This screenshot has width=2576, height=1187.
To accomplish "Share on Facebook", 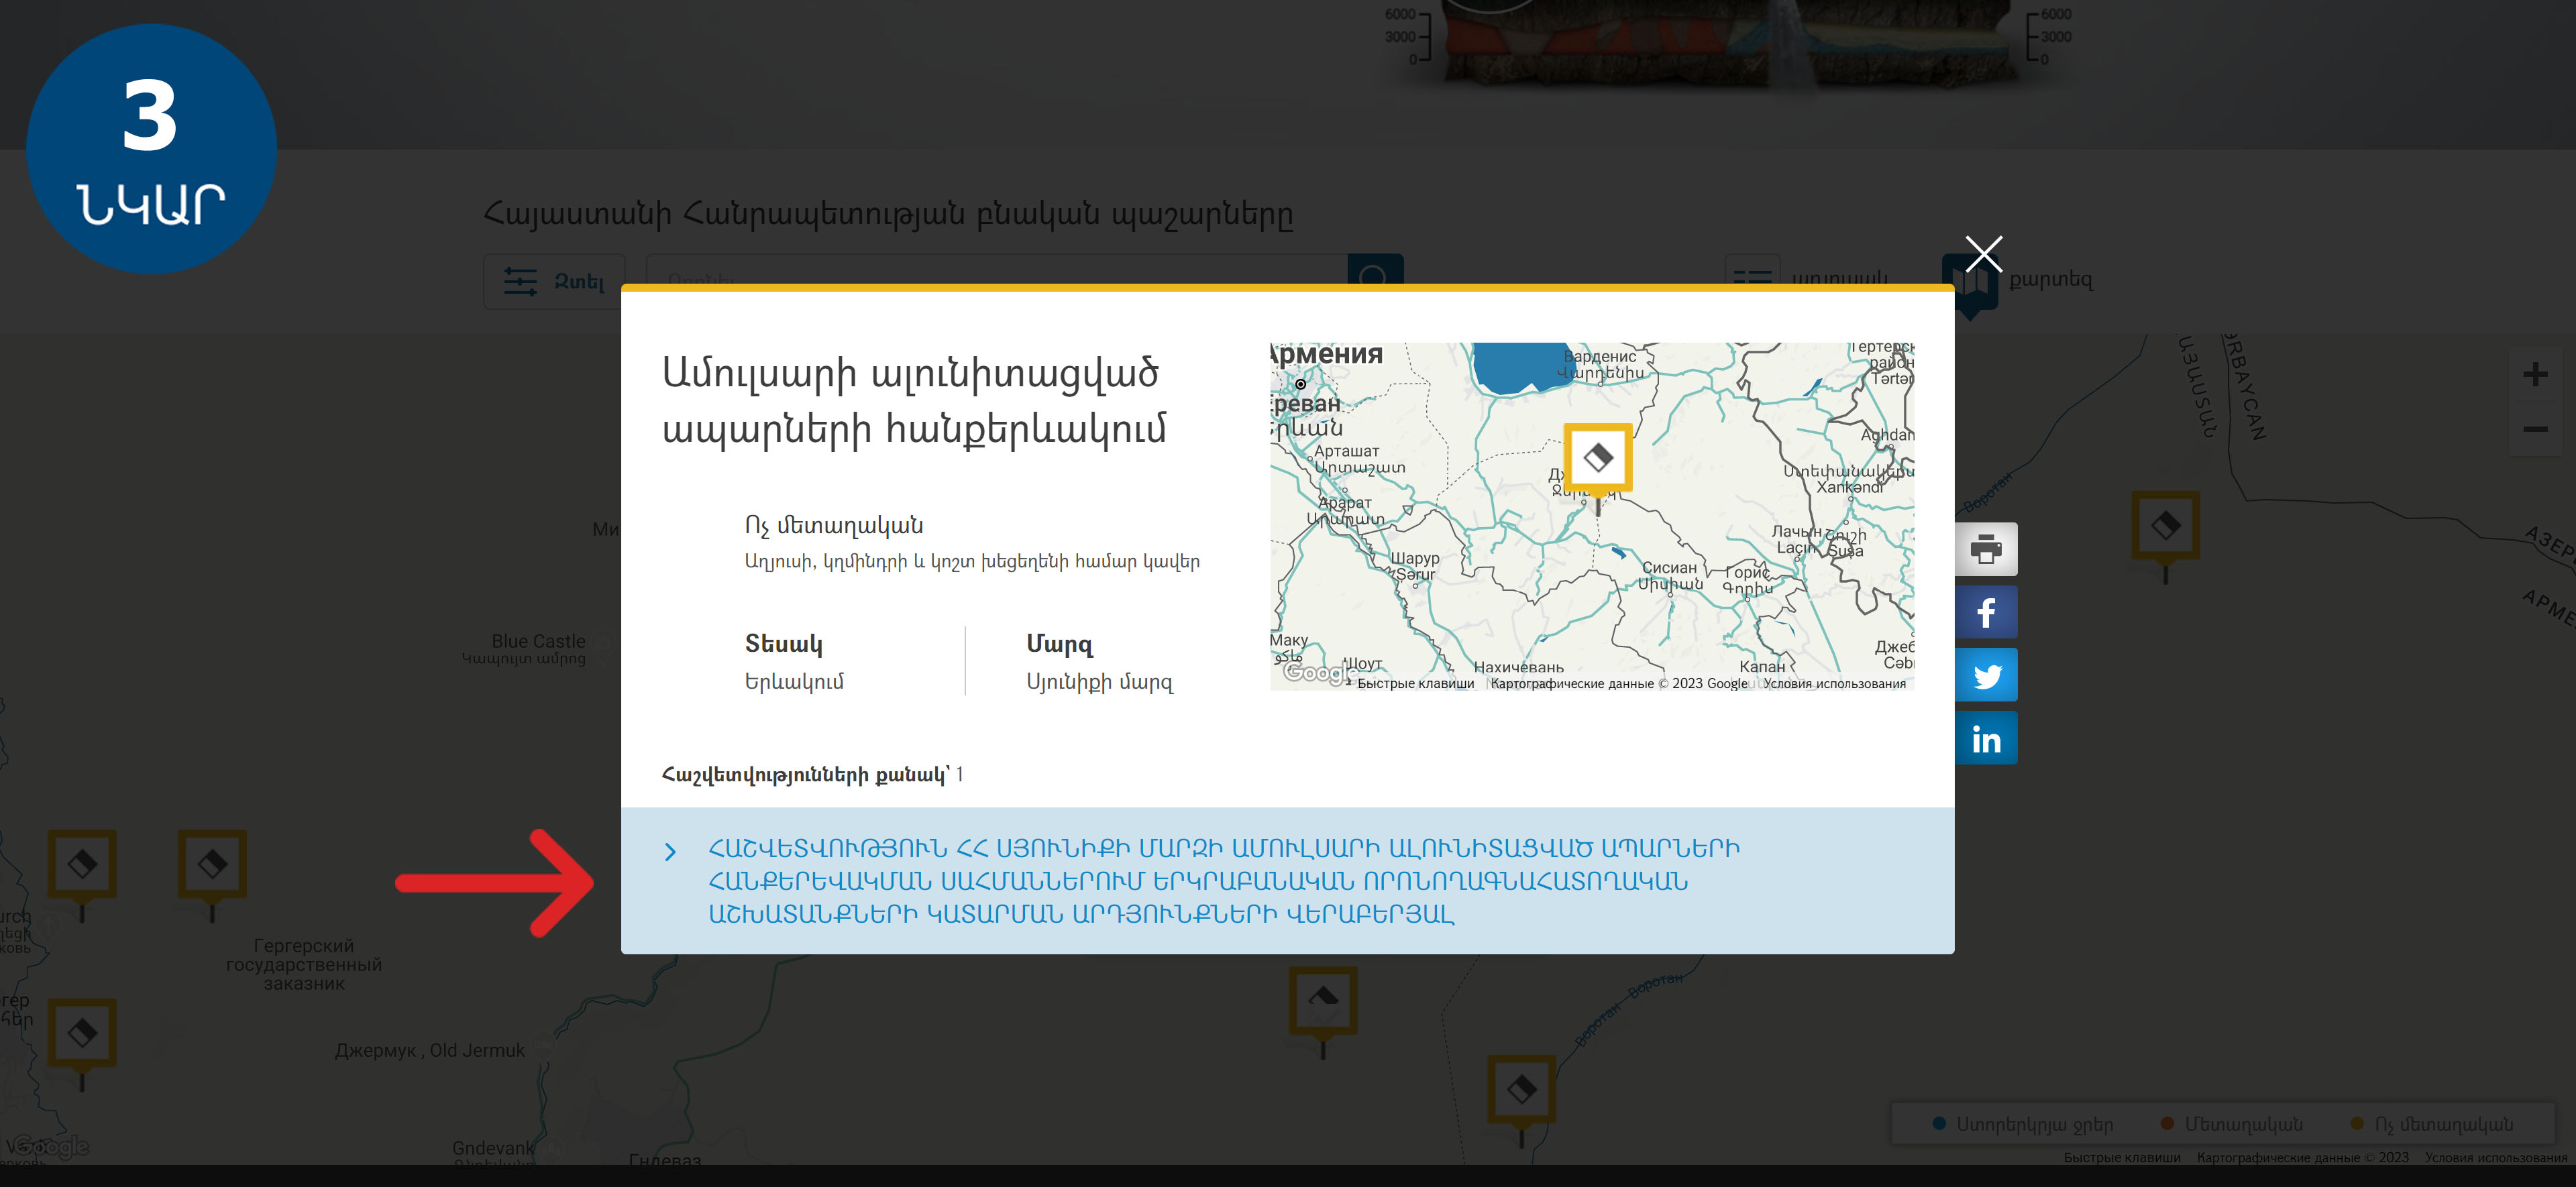I will (x=1986, y=612).
